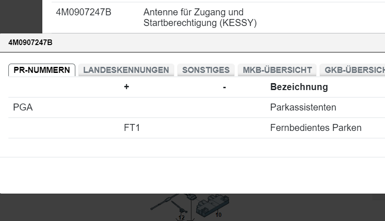This screenshot has height=221, width=385.
Task: Open the LANDESKENNUNGEN tab
Action: tap(126, 70)
